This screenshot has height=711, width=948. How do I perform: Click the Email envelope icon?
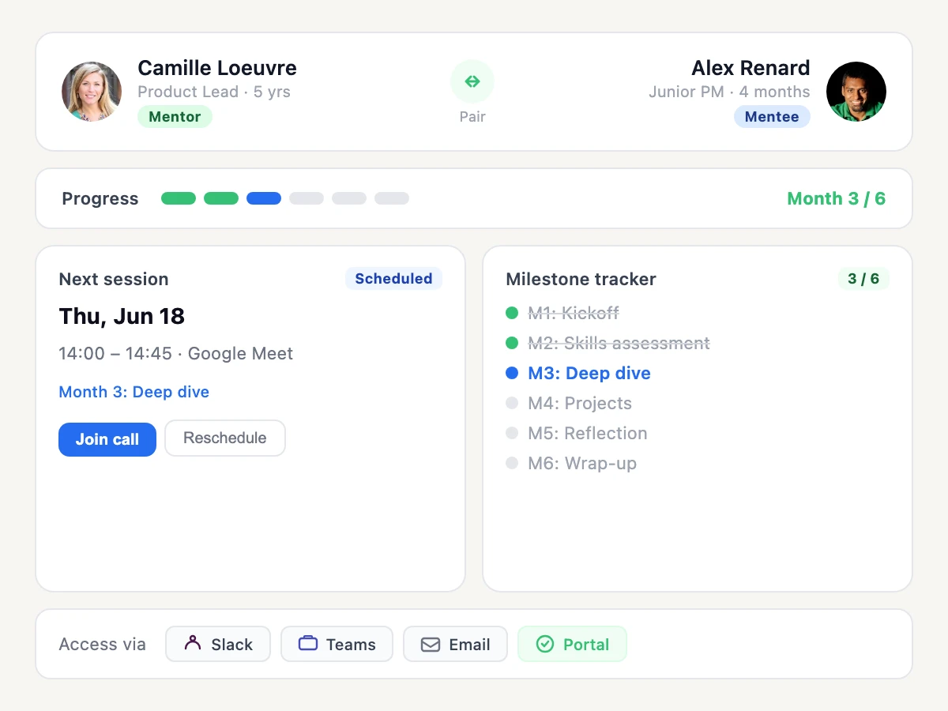431,645
